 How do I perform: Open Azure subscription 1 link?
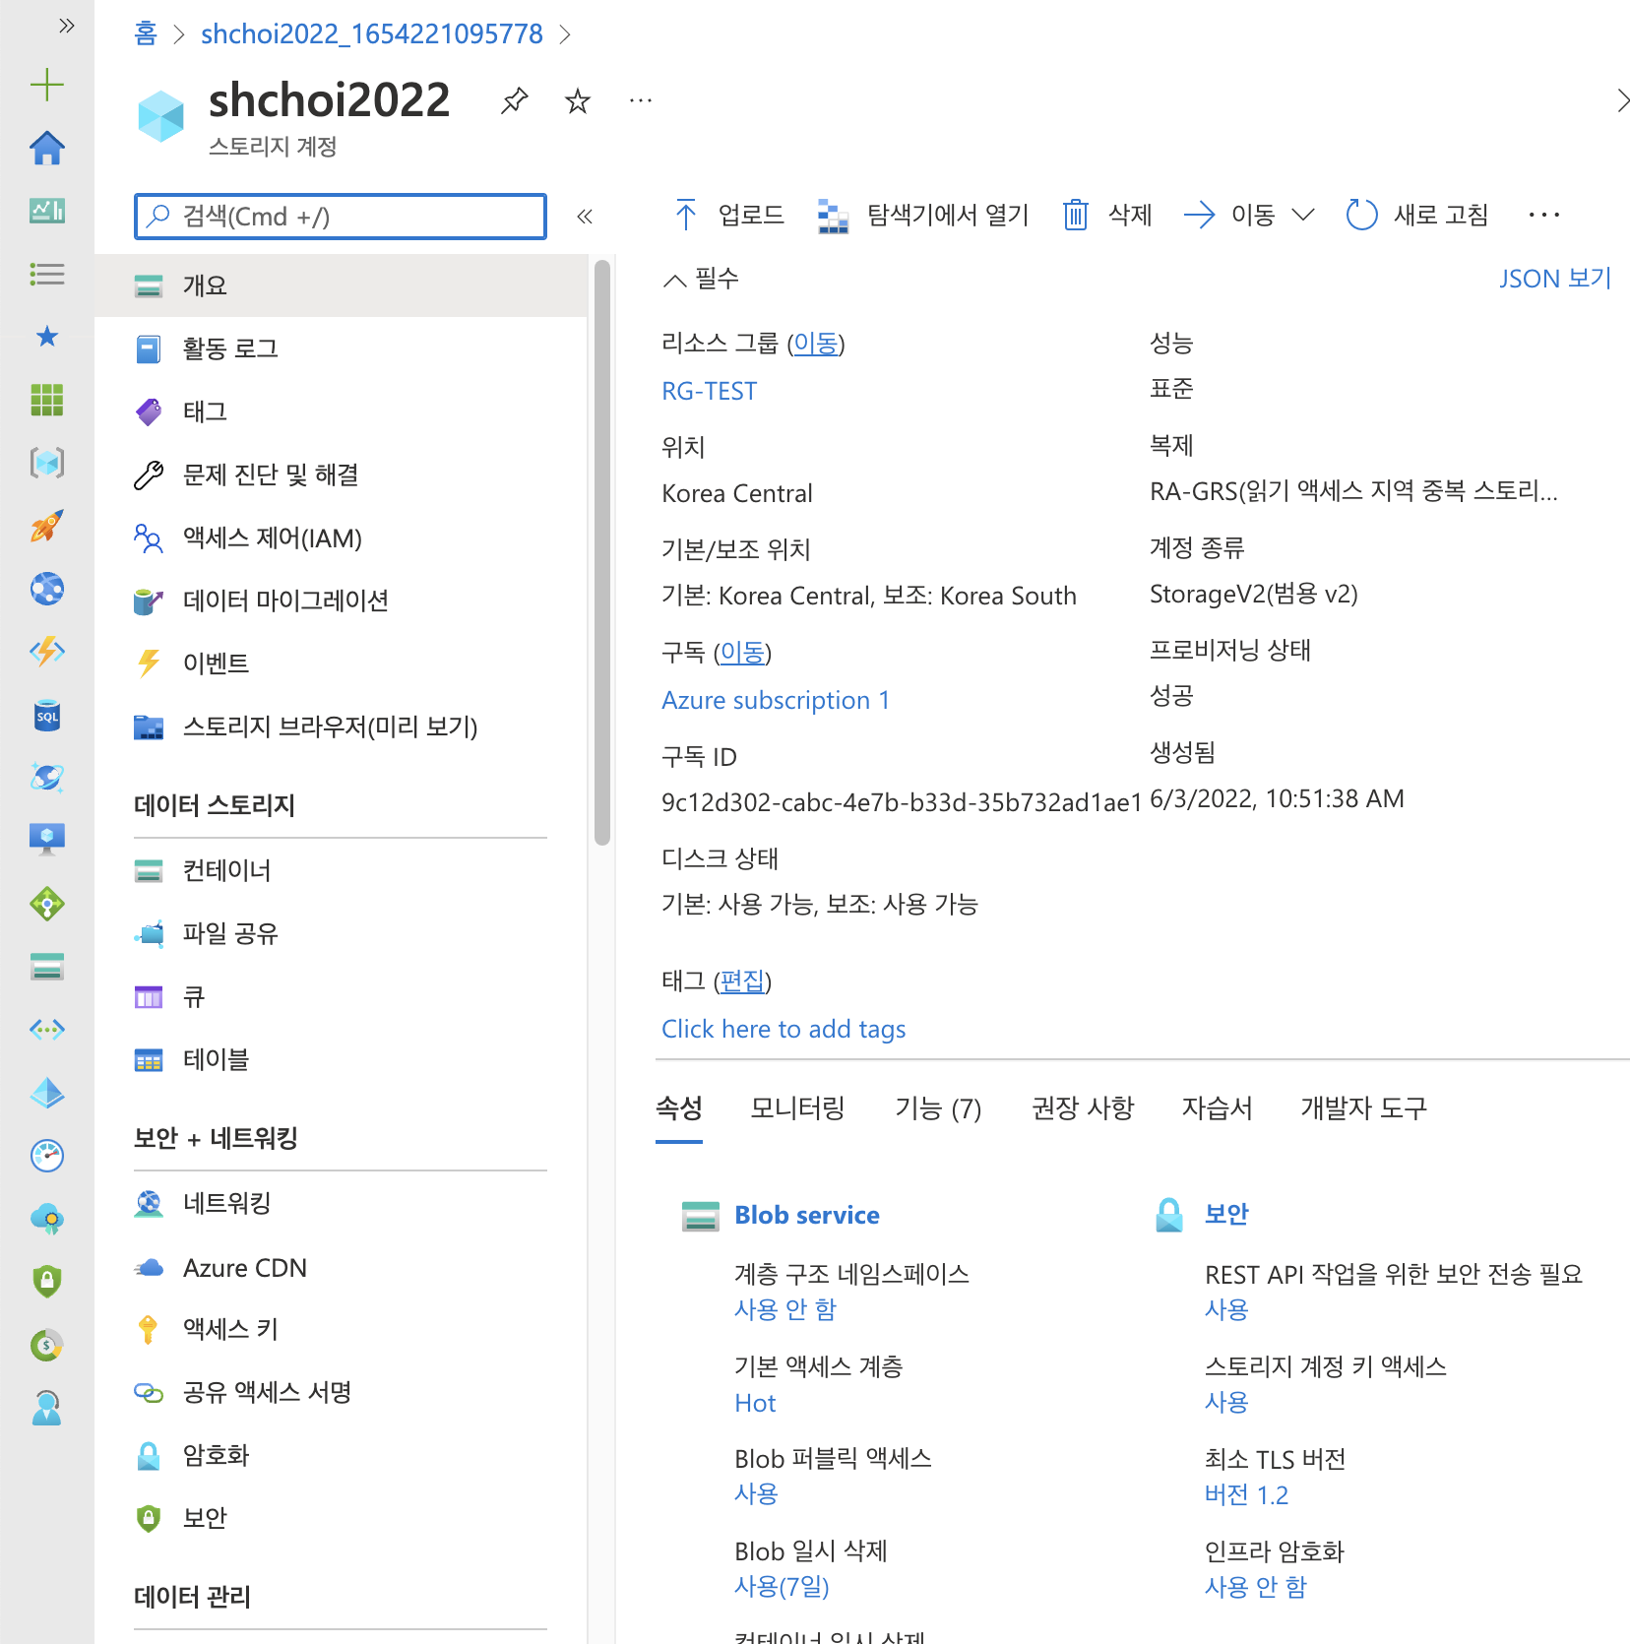tap(776, 700)
